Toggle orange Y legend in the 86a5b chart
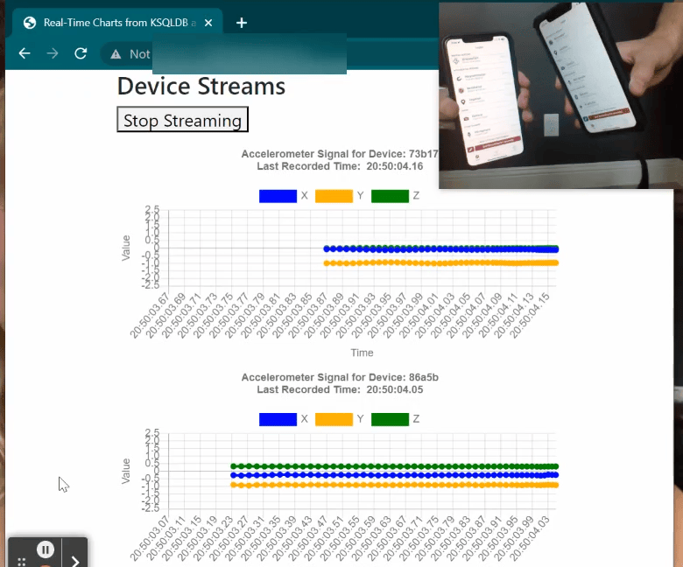The width and height of the screenshot is (683, 567). point(339,419)
